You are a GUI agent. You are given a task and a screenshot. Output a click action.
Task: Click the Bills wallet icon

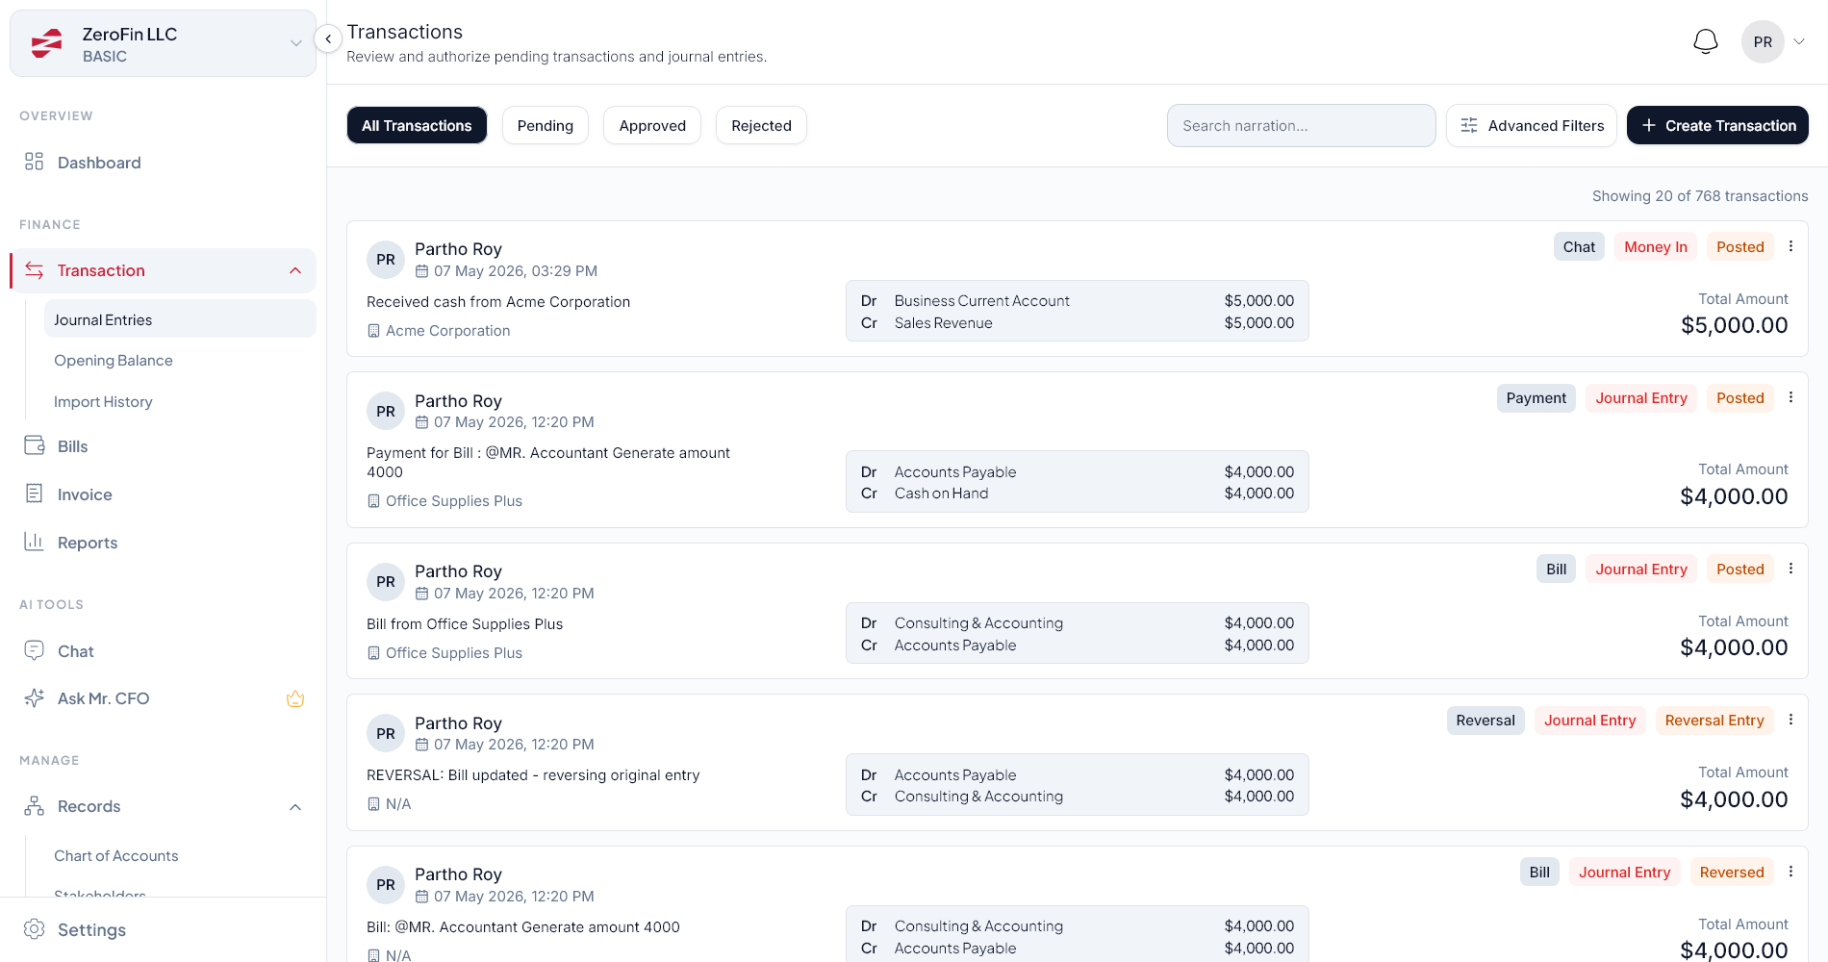35,445
